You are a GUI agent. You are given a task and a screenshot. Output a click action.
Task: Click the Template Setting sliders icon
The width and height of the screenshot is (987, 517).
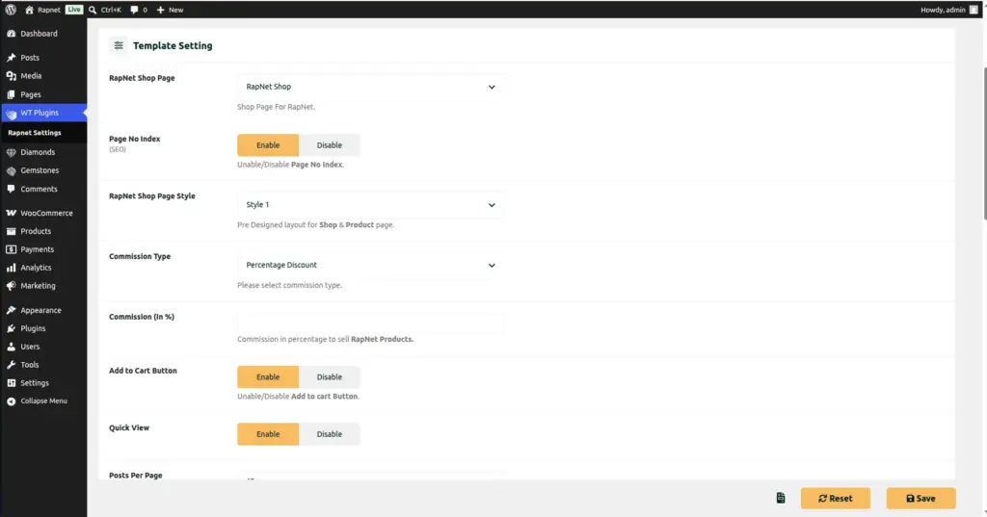click(x=119, y=45)
